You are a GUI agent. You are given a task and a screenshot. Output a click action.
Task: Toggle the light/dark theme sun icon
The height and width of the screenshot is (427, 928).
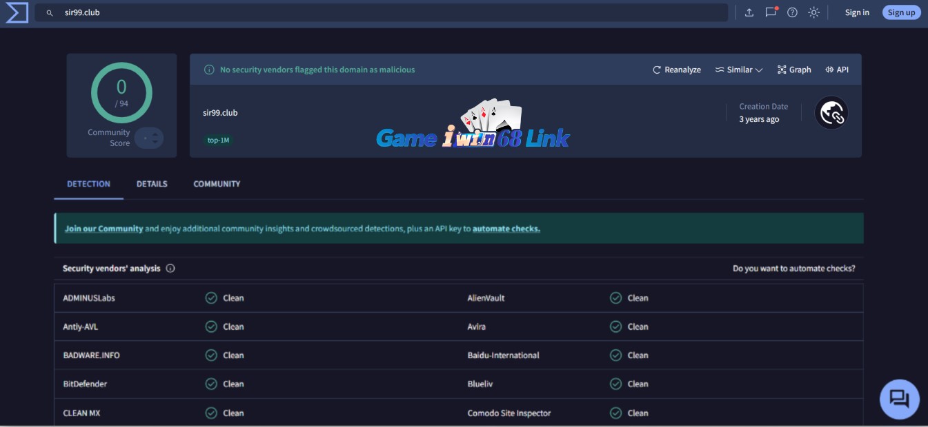click(813, 12)
